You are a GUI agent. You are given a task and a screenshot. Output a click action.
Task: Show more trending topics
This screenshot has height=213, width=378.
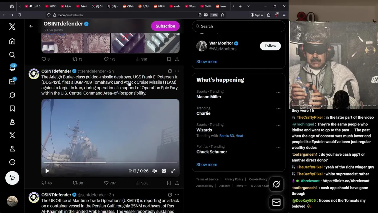tap(207, 164)
